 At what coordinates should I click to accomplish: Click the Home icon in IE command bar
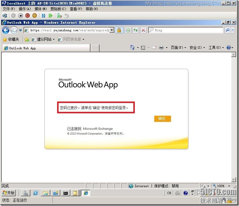(x=132, y=48)
